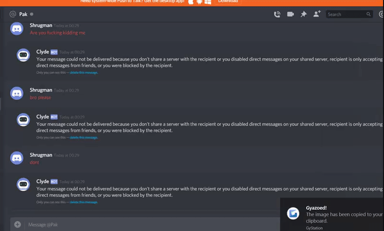Image resolution: width=384 pixels, height=231 pixels.
Task: Start a video call icon
Action: coord(290,14)
